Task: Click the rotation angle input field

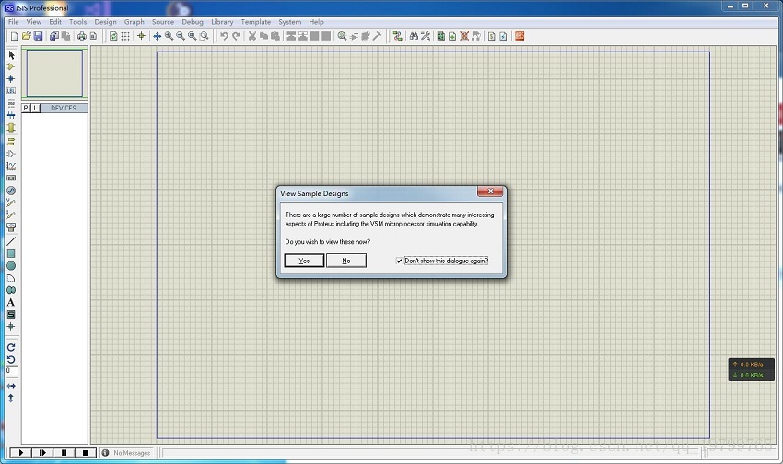Action: (x=11, y=371)
